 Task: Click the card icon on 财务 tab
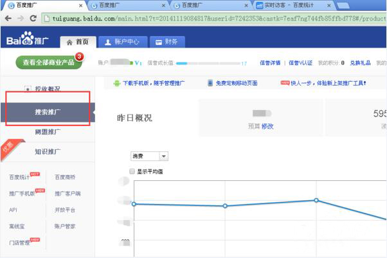(x=159, y=42)
